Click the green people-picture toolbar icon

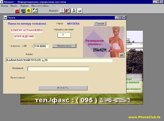pos(23,11)
